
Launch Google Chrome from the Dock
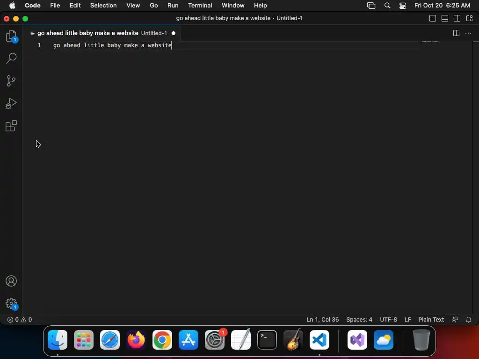pos(162,340)
